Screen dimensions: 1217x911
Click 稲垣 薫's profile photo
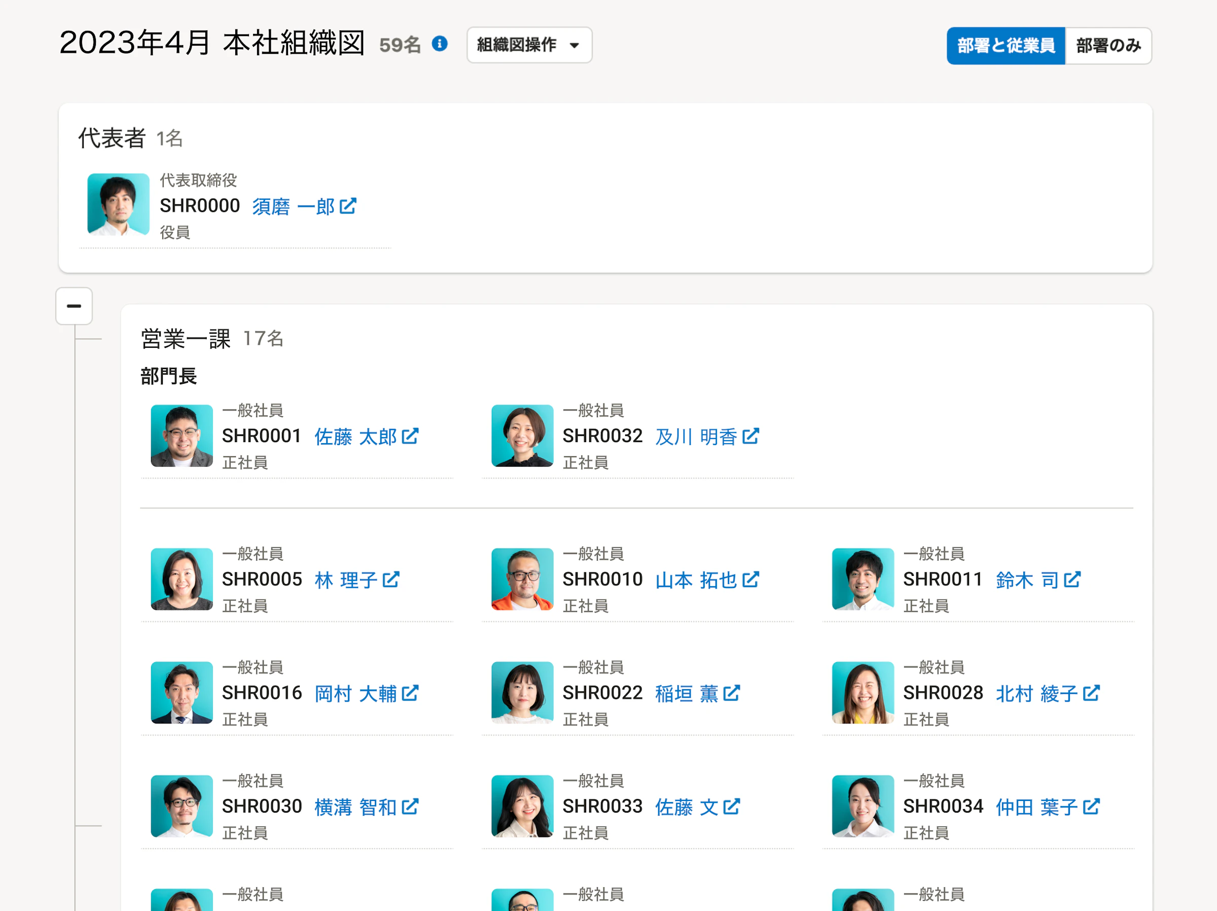522,692
